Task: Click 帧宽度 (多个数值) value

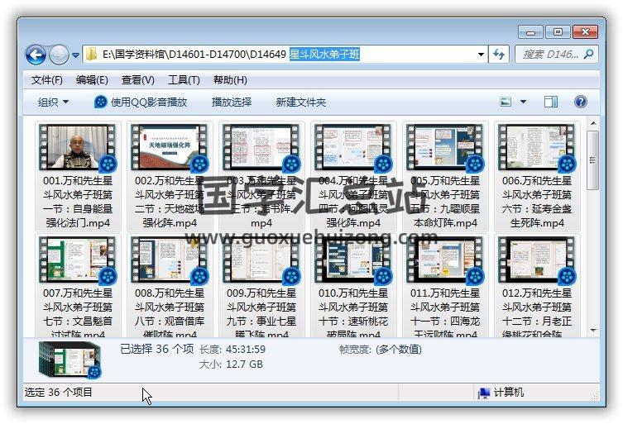Action: [x=399, y=350]
